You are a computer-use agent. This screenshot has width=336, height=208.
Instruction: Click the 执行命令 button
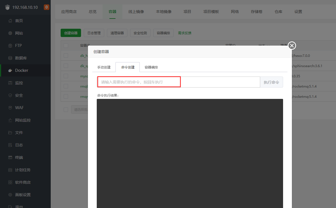[x=272, y=82]
